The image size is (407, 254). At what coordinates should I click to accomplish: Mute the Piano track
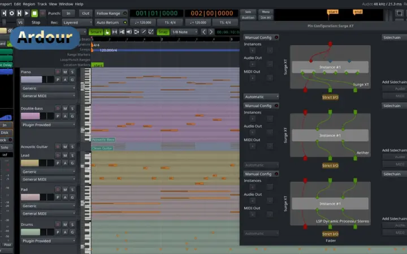(x=65, y=72)
